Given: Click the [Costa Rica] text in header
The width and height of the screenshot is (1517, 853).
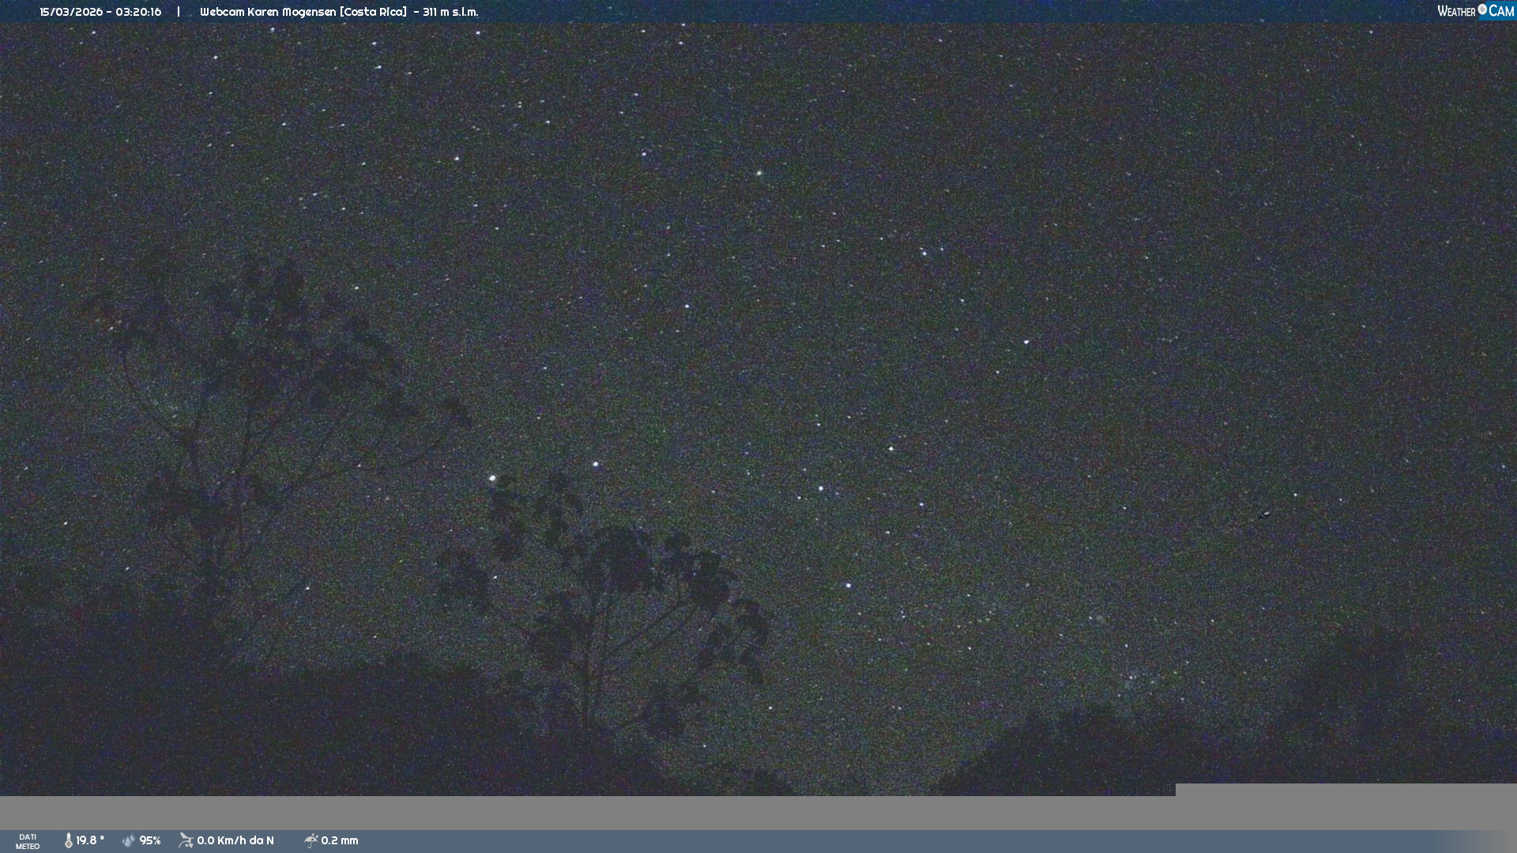Looking at the screenshot, I should (373, 12).
